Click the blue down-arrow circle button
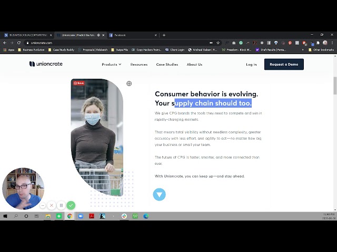The width and height of the screenshot is (337, 252). tap(159, 194)
